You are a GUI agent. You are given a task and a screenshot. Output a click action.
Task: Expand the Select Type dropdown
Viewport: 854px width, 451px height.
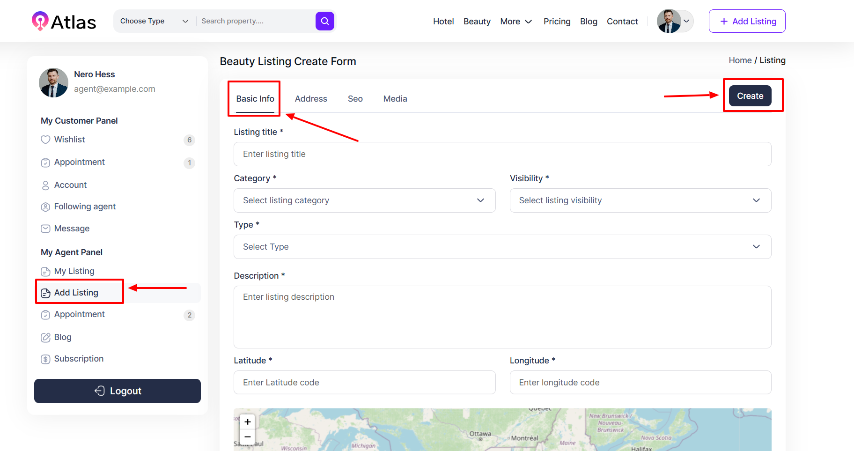(x=502, y=247)
